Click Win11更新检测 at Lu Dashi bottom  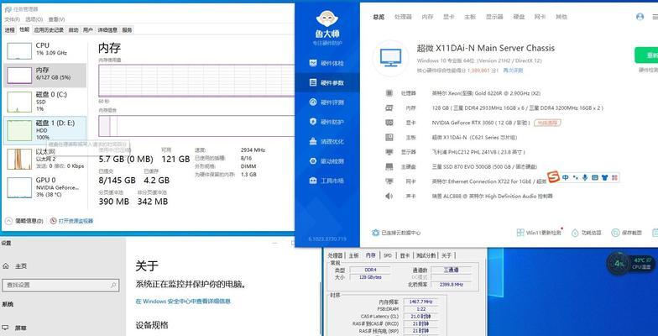(539, 232)
